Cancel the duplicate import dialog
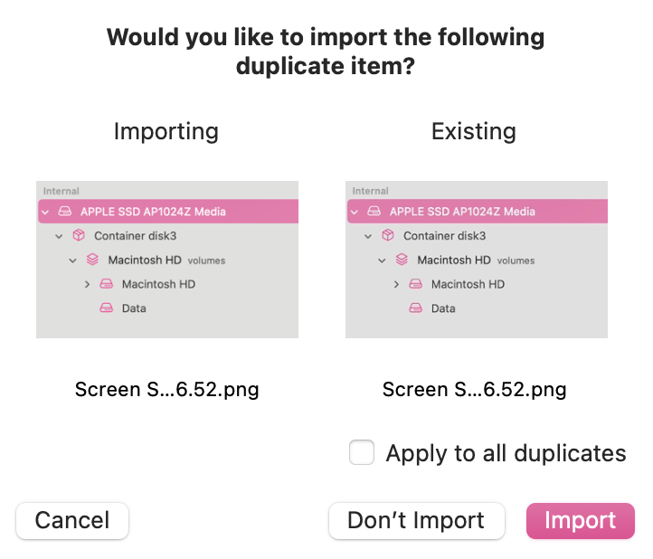The height and width of the screenshot is (559, 653). (72, 521)
